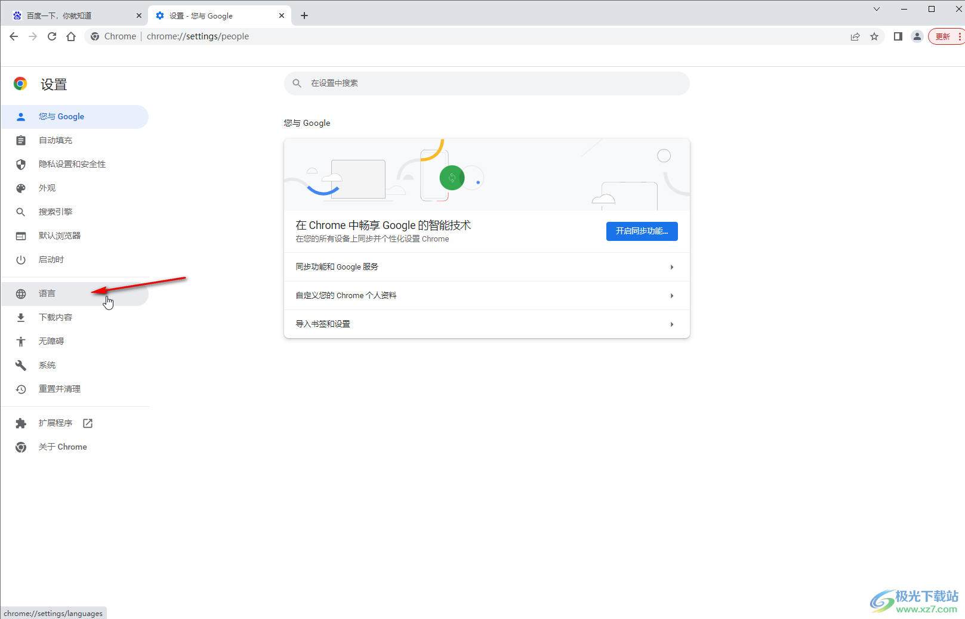Click the magnifier icon in settings search
The image size is (965, 619).
click(297, 83)
